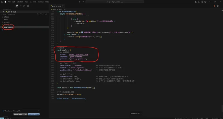Click the sticky class WordPressPoster line
Viewport: 223px width, 119px height.
67,11
